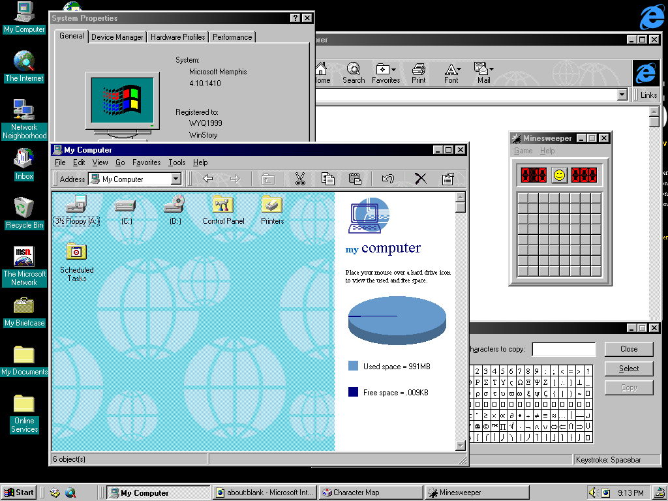Open the Mail dropdown arrow in Internet Explorer
Screen dimensions: 668x501
[491, 68]
